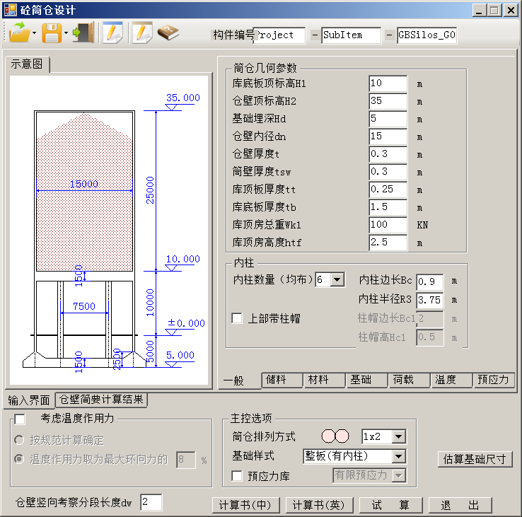
Task: Switch to the 荷载 tab
Action: [410, 380]
